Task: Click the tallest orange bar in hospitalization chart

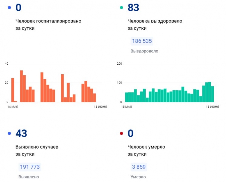Action: point(21,86)
